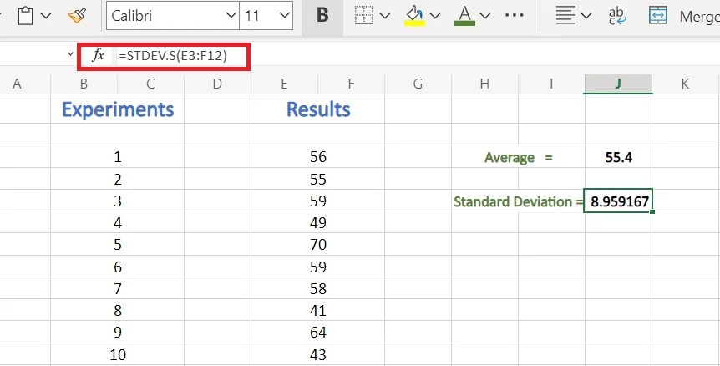Select column B header
The height and width of the screenshot is (366, 720).
coord(84,84)
